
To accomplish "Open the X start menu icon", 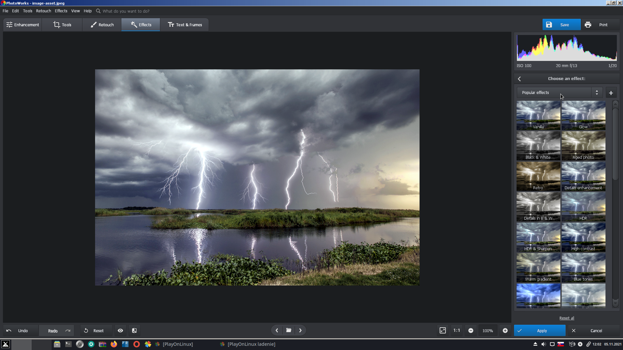I will pyautogui.click(x=6, y=344).
